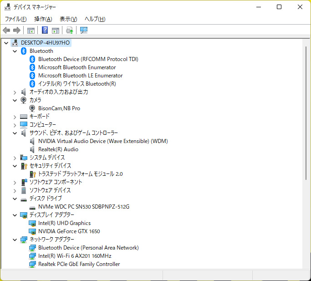Minimize the Device Manager window
311x281 pixels.
click(x=259, y=7)
